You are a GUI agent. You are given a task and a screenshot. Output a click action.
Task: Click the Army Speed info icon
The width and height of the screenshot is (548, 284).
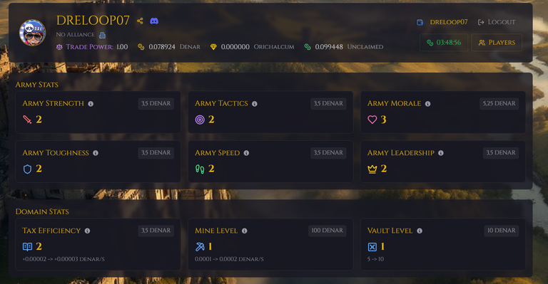pyautogui.click(x=246, y=153)
